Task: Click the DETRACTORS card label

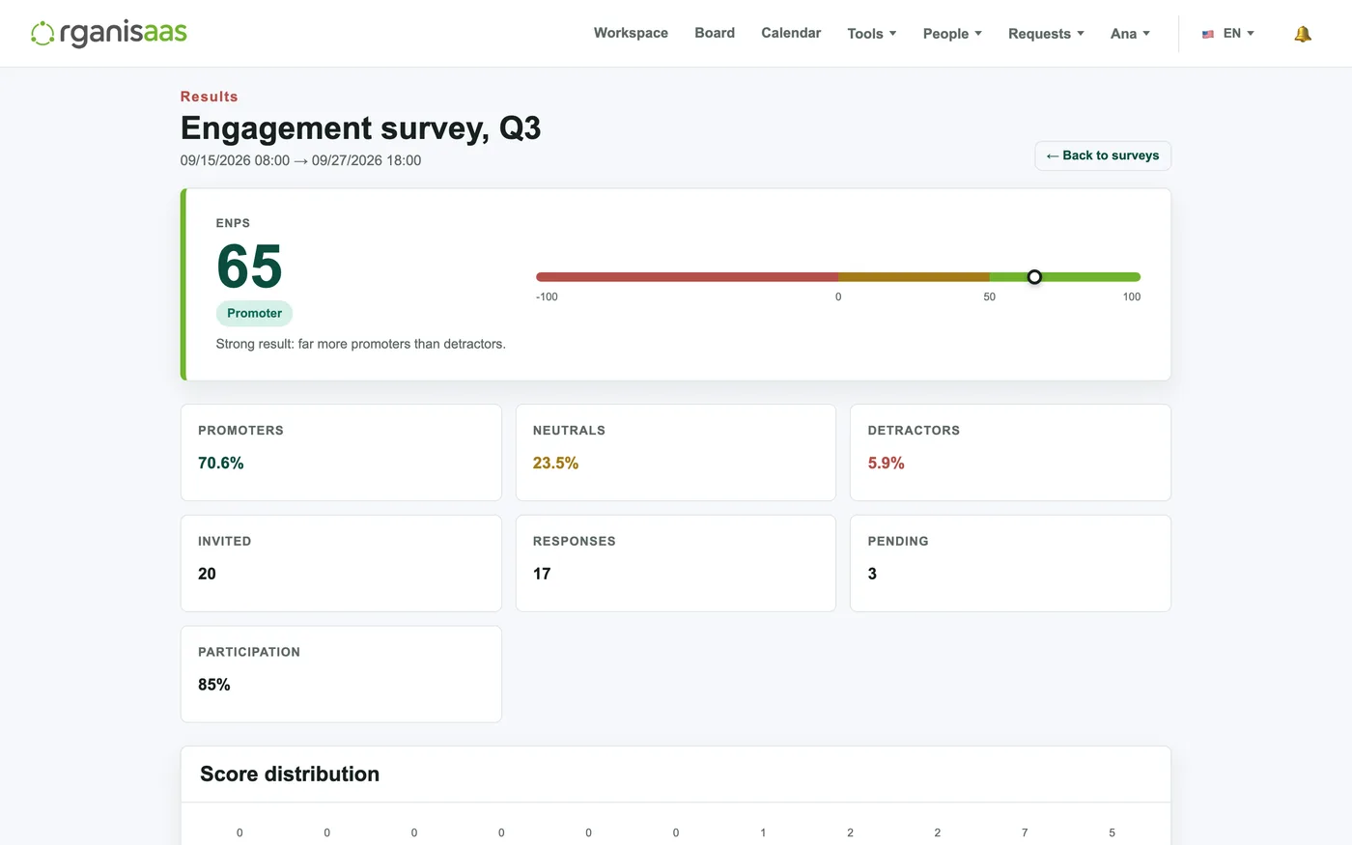Action: pos(914,431)
